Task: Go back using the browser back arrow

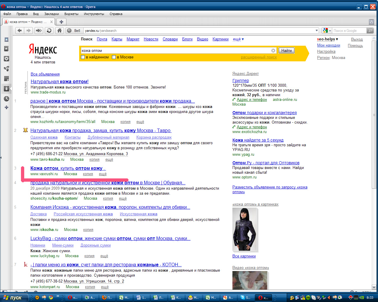Action: 19,30
